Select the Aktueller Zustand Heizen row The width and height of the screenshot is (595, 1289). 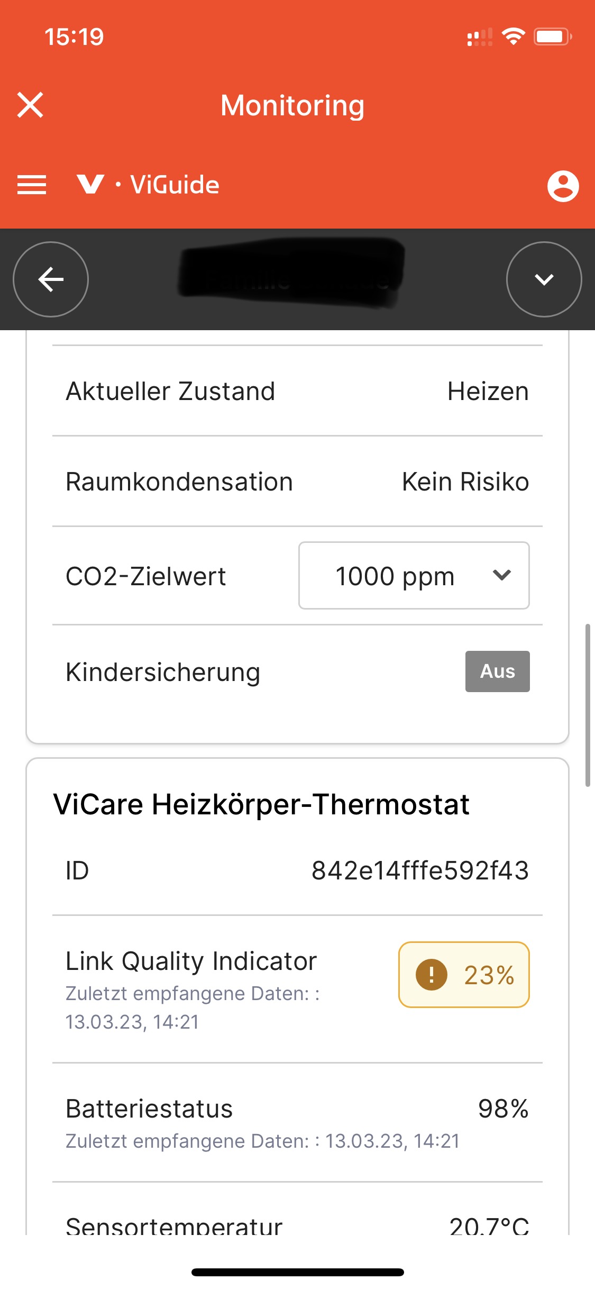coord(297,391)
